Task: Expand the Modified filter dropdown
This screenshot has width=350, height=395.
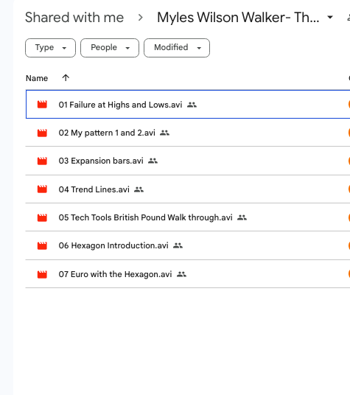Action: pyautogui.click(x=177, y=48)
